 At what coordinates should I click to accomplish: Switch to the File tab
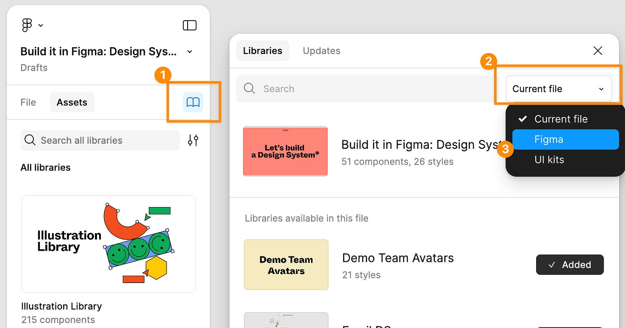tap(28, 102)
